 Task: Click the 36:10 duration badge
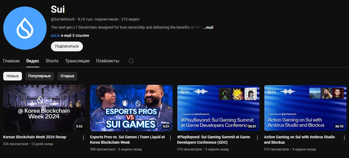coord(339,126)
